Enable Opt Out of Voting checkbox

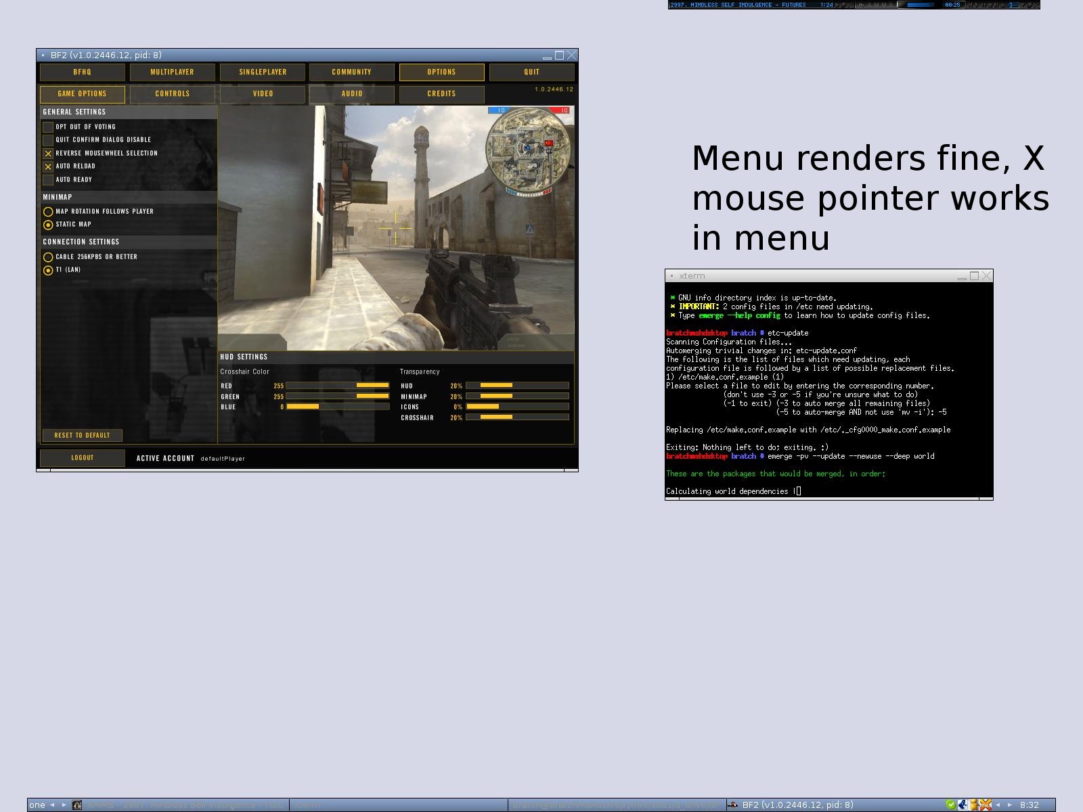point(48,127)
